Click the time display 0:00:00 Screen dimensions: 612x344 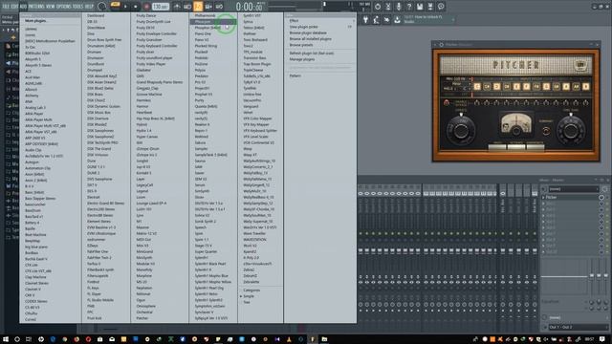(249, 7)
